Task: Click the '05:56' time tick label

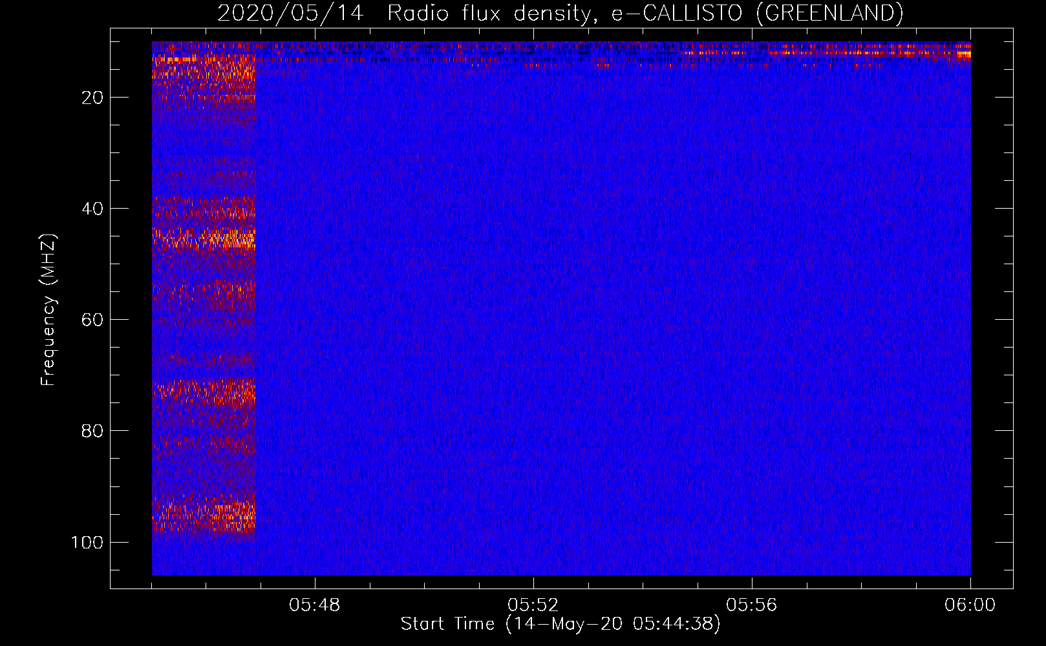Action: click(x=752, y=605)
